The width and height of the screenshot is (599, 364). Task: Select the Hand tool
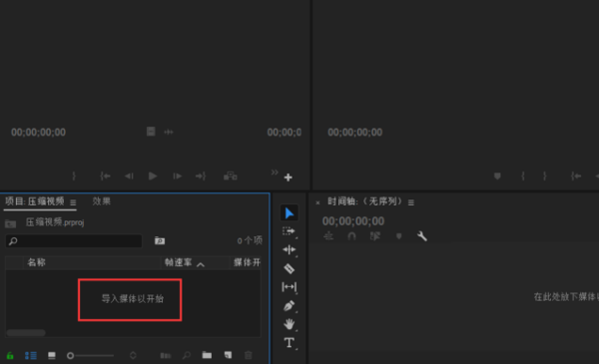point(290,324)
